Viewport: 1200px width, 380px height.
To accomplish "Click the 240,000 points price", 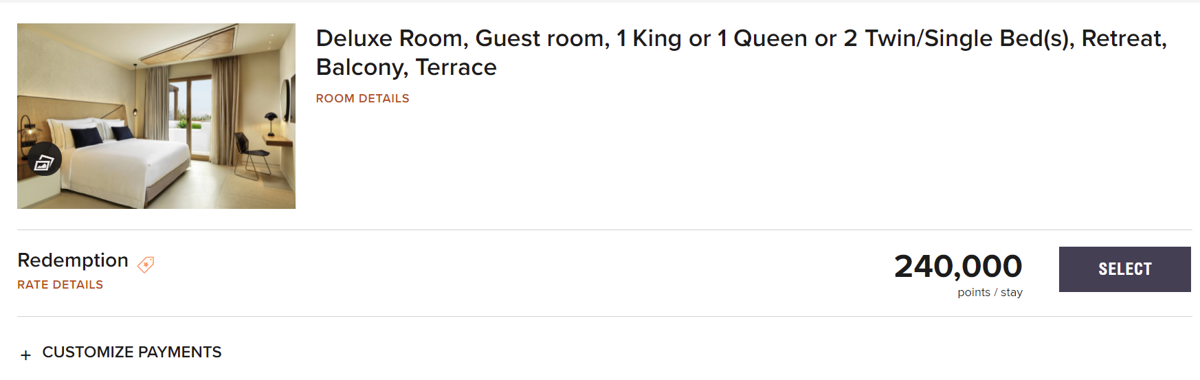I will tap(957, 266).
